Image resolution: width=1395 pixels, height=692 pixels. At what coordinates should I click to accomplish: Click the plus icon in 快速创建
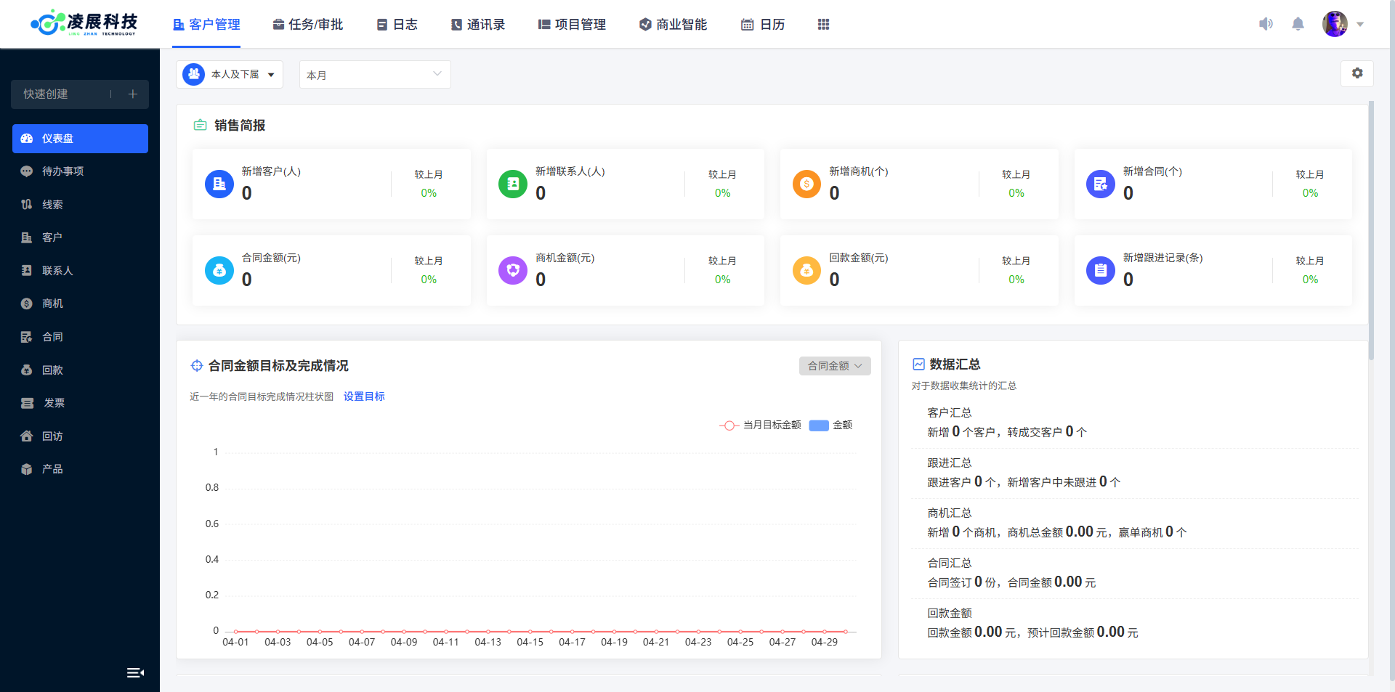(x=133, y=94)
